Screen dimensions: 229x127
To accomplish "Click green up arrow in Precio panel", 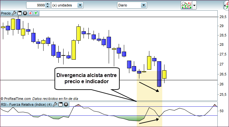I will pyautogui.click(x=36, y=13).
